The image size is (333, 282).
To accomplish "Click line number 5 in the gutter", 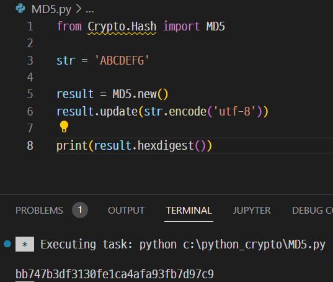I will coord(30,94).
